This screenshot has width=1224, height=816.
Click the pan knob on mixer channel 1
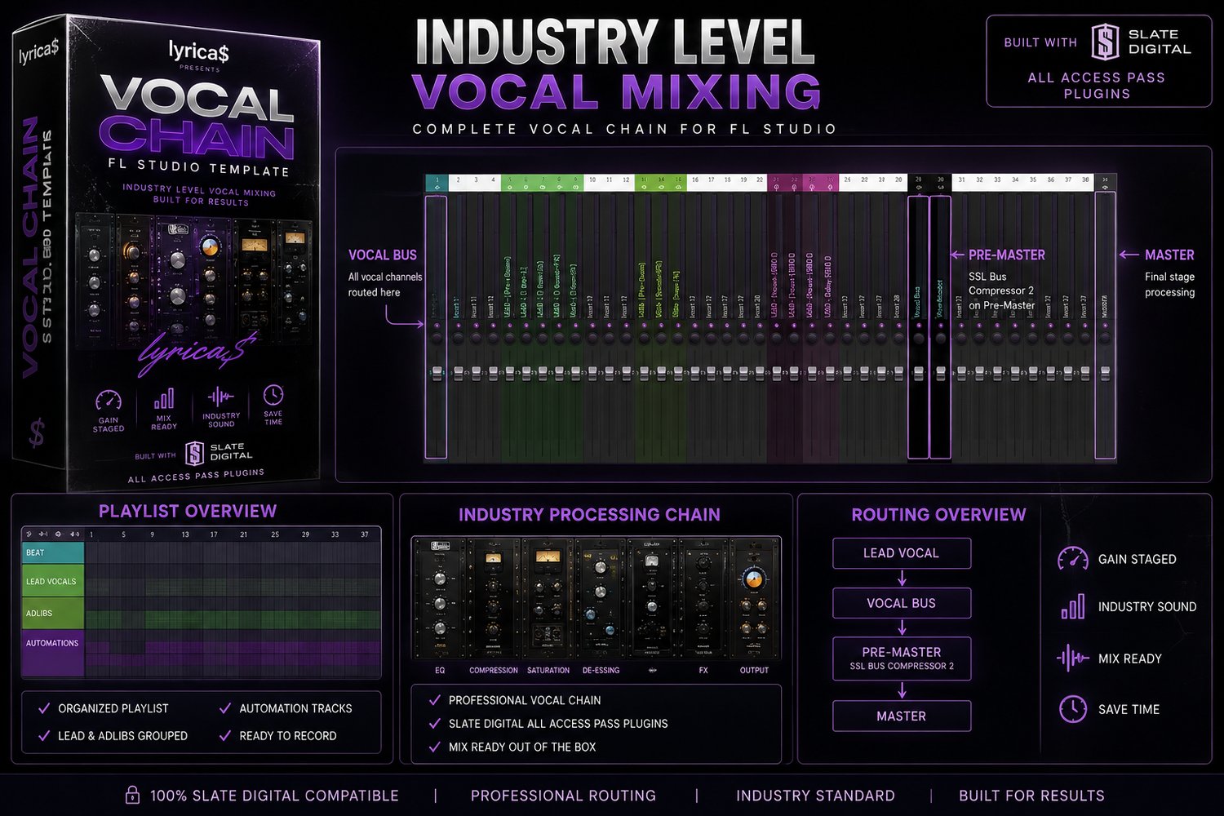click(437, 337)
